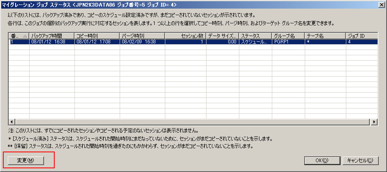Click the ステータス column header
387x172 pixels.
coord(255,36)
